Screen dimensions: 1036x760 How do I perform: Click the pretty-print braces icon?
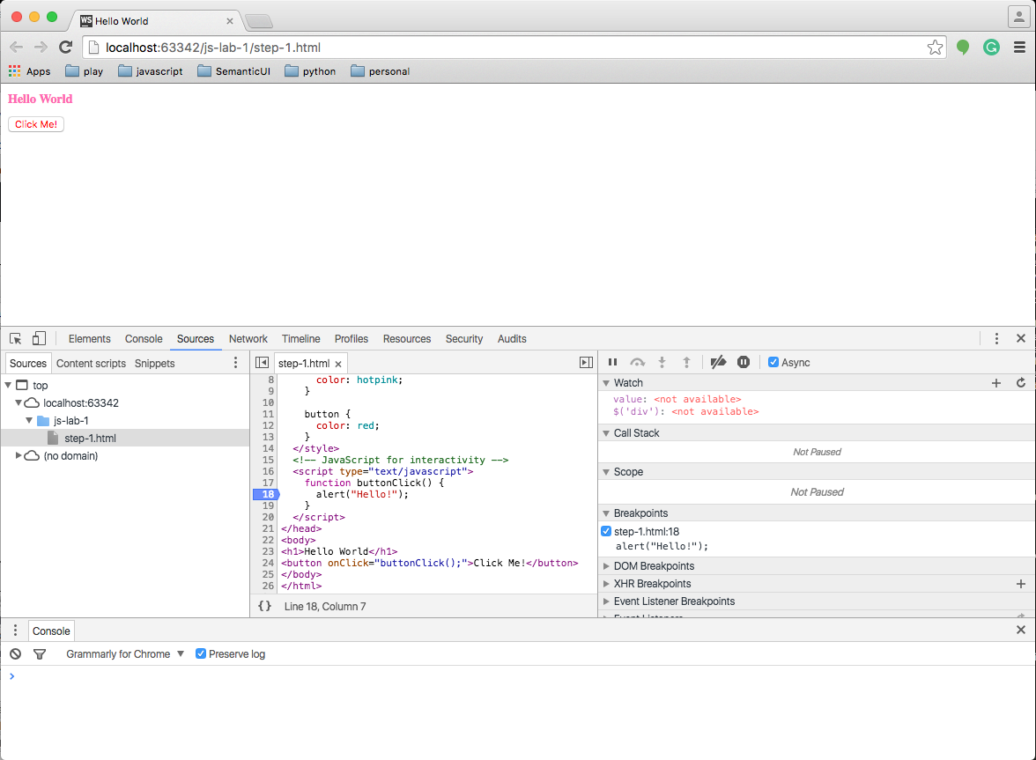(x=263, y=605)
